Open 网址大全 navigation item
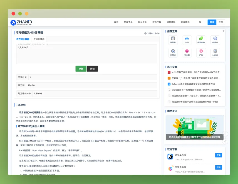 [142, 22]
